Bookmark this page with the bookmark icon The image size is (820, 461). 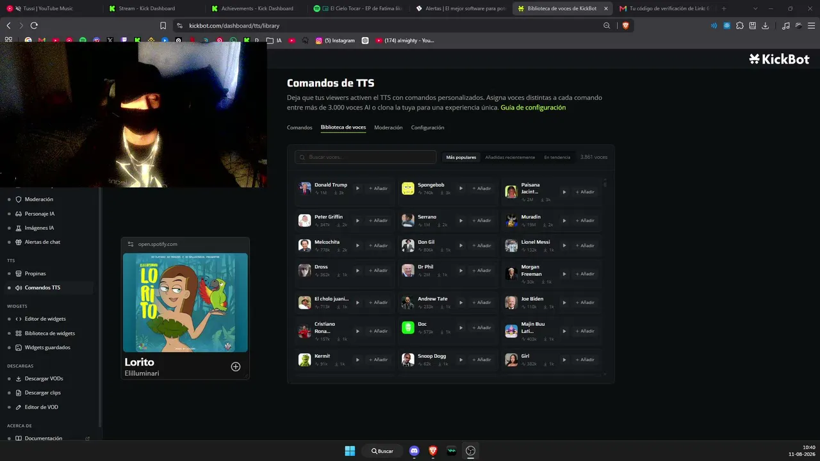click(x=163, y=26)
